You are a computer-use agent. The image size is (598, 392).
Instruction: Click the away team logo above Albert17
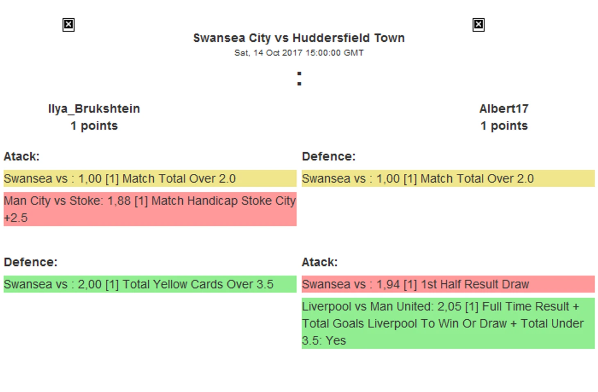[478, 25]
